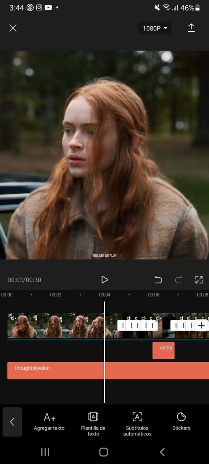This screenshot has width=209, height=464.
Task: Open the 1080P resolution dropdown
Action: click(154, 28)
